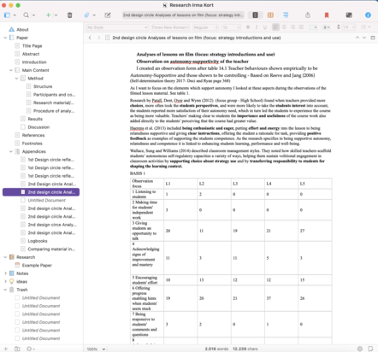The width and height of the screenshot is (378, 352).
Task: Open the References document
Action: (x=33, y=135)
